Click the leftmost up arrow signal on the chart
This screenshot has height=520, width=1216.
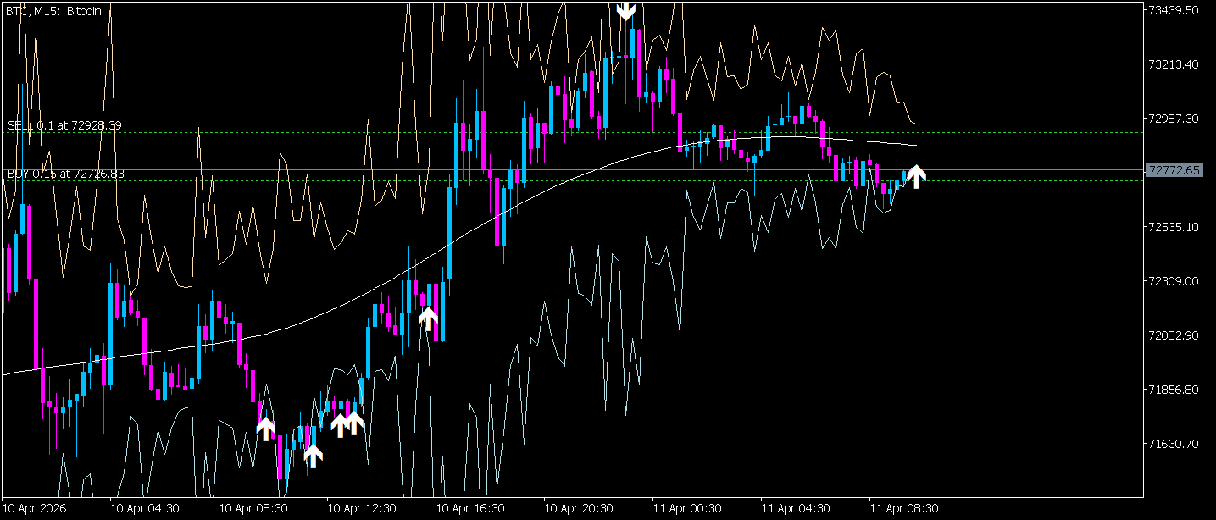(x=265, y=429)
